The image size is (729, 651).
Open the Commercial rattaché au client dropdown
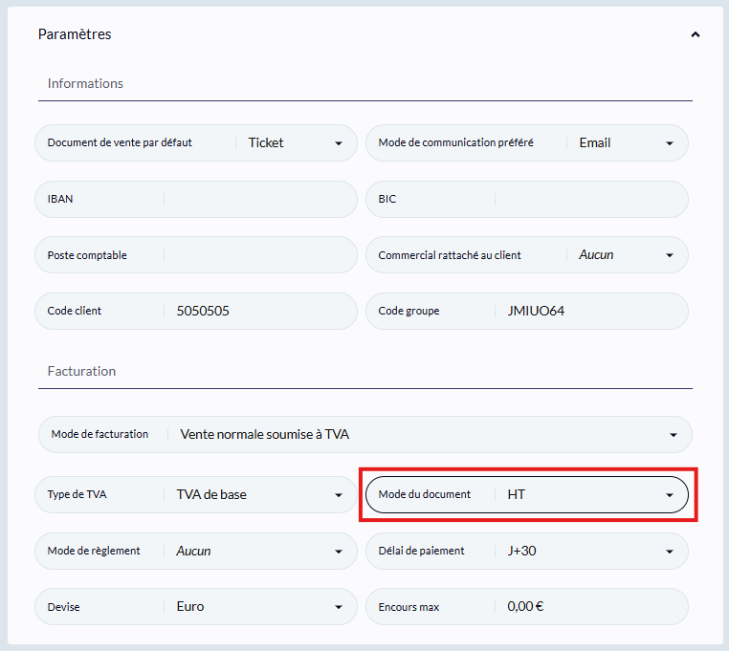(x=527, y=255)
